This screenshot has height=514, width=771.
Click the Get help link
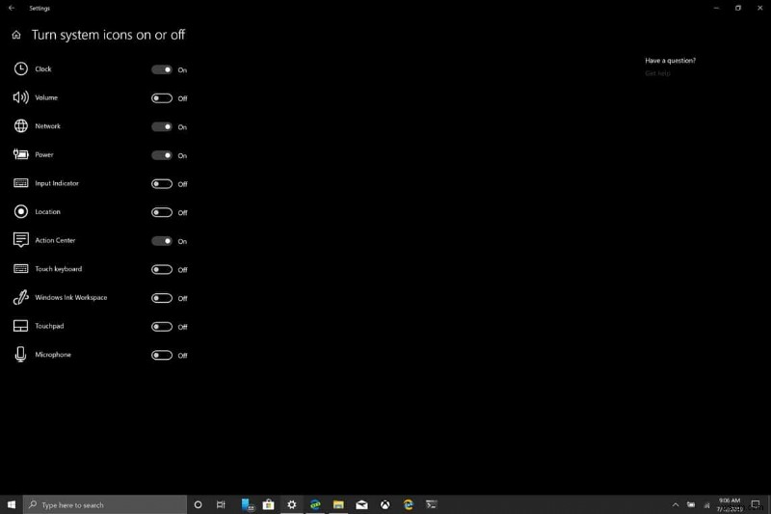click(x=657, y=73)
